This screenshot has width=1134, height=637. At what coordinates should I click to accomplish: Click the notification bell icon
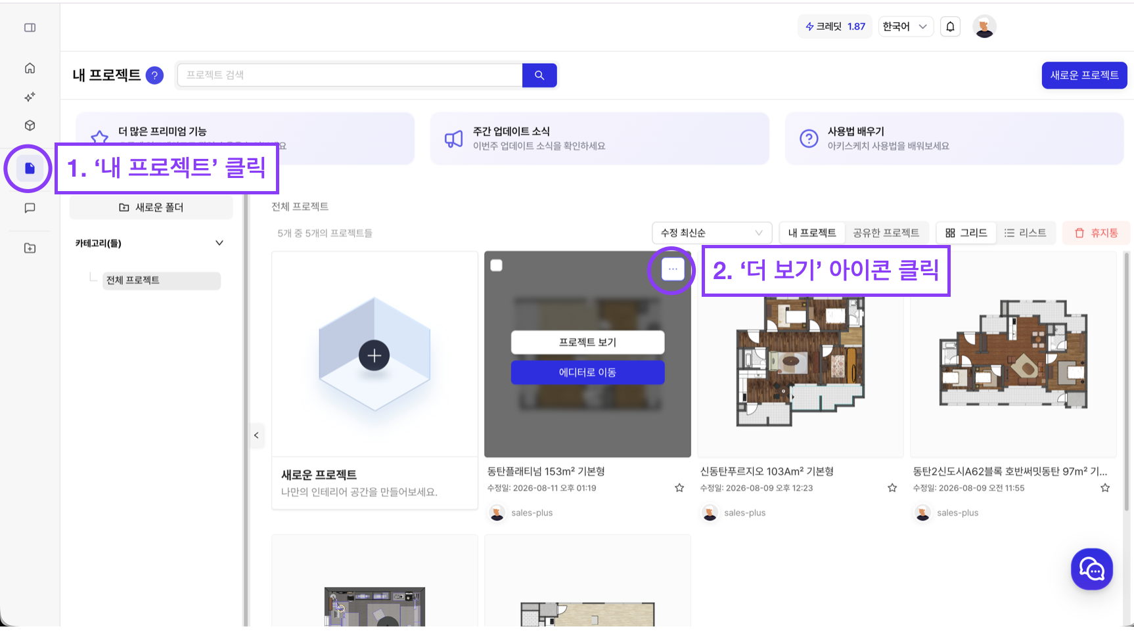[950, 27]
